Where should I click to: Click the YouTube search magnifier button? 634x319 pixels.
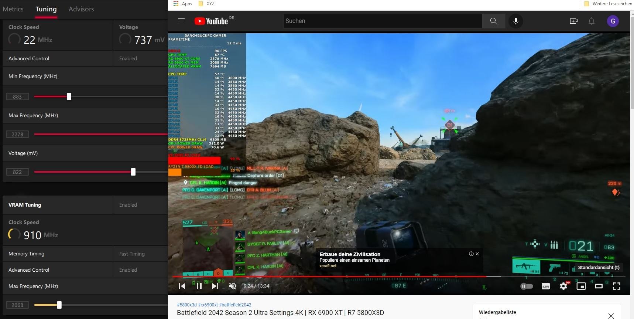coord(493,21)
